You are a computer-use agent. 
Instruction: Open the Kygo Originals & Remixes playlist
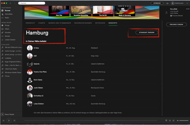click(x=12, y=62)
